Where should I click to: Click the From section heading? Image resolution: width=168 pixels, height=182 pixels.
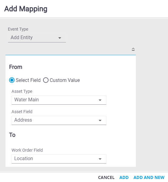(x=16, y=67)
